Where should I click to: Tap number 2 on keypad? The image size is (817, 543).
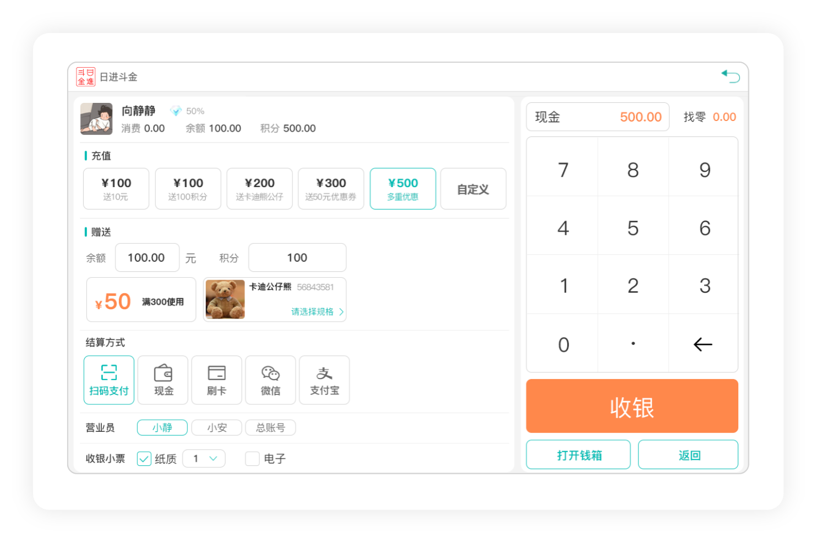[x=633, y=286]
